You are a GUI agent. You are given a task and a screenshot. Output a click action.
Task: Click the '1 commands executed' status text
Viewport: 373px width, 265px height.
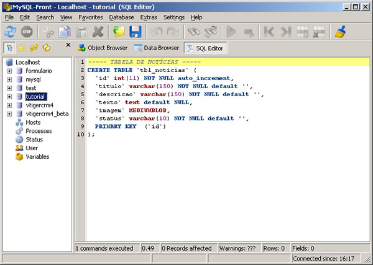[x=104, y=248]
